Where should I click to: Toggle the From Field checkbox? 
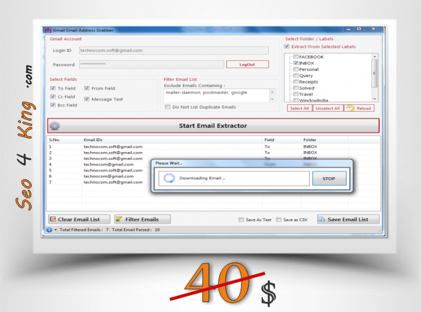[x=87, y=88]
